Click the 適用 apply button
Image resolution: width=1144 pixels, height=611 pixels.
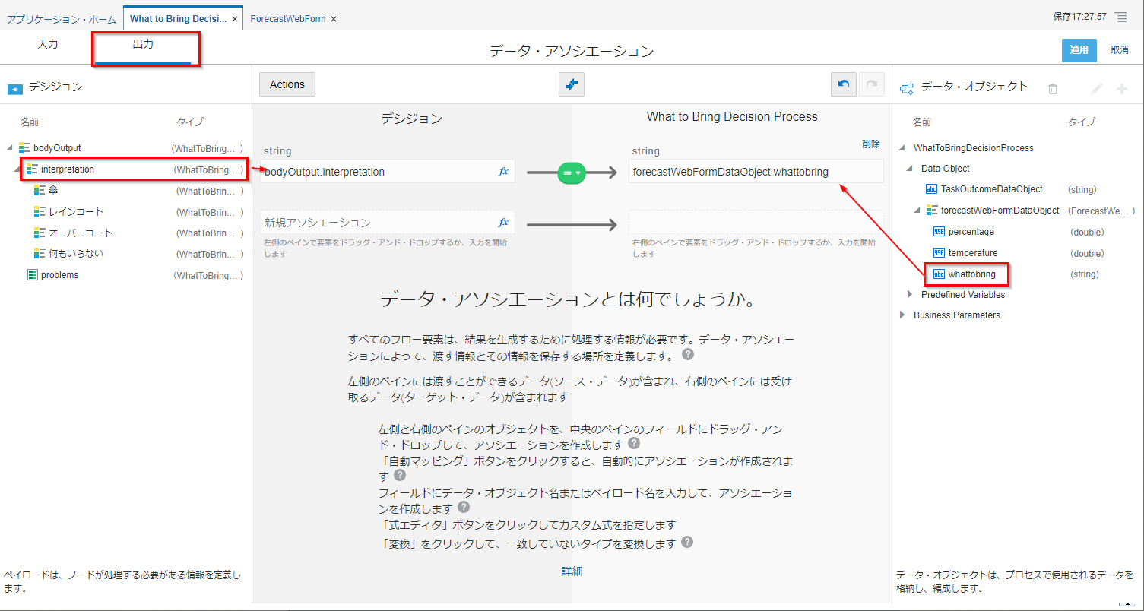1079,50
